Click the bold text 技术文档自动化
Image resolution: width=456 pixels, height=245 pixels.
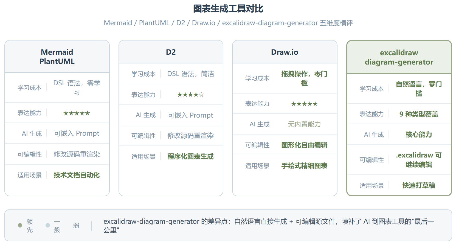pyautogui.click(x=77, y=175)
